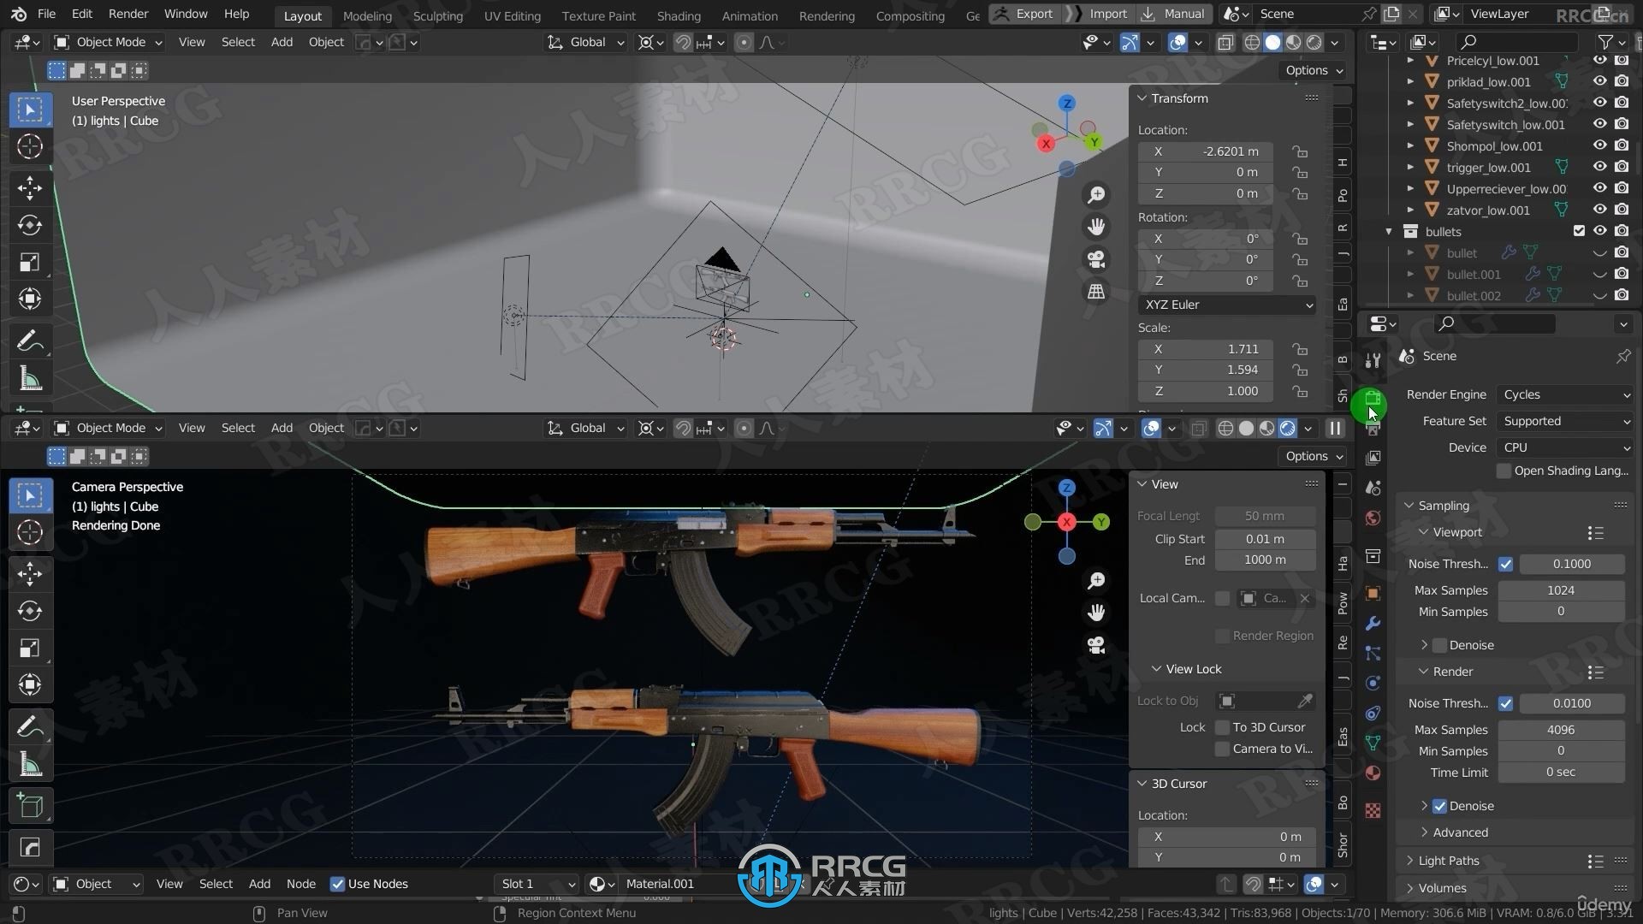
Task: Open Device CPU dropdown
Action: click(1565, 447)
